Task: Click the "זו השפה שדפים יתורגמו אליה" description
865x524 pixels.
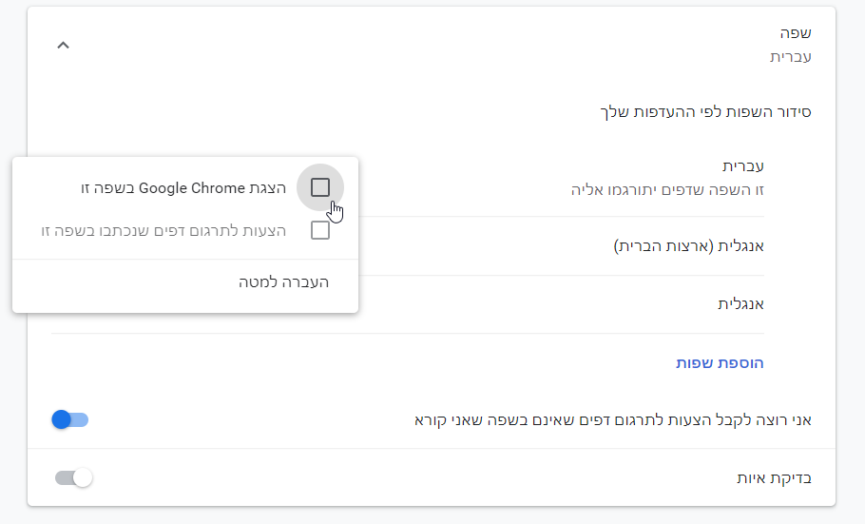Action: tap(667, 189)
